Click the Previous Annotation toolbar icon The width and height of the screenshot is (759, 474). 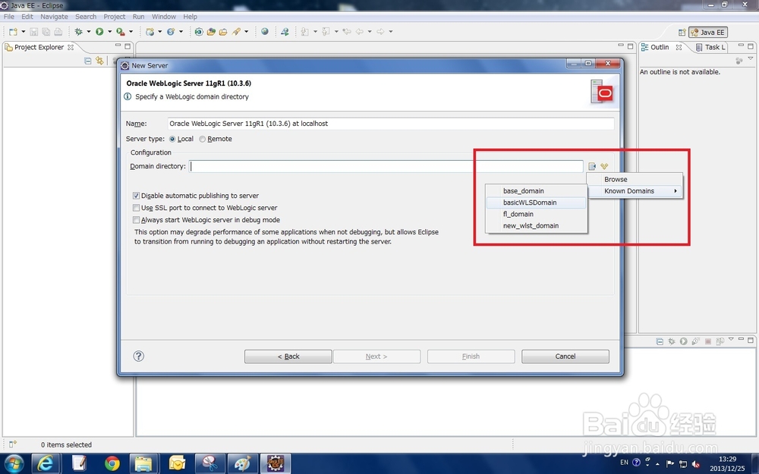(x=326, y=31)
